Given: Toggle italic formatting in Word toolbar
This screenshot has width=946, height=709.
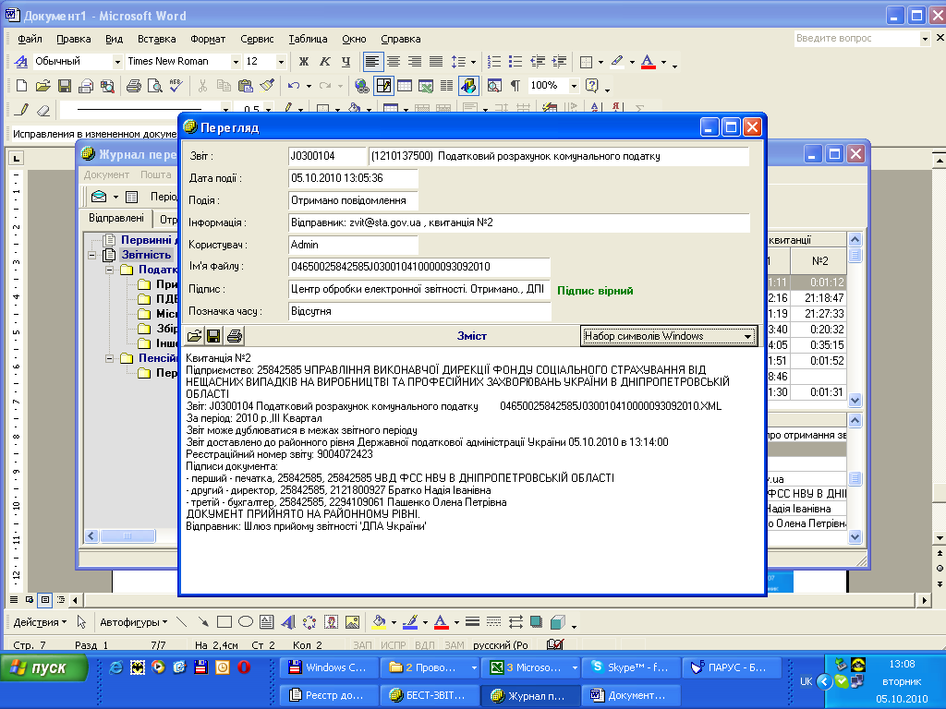Looking at the screenshot, I should coord(324,62).
